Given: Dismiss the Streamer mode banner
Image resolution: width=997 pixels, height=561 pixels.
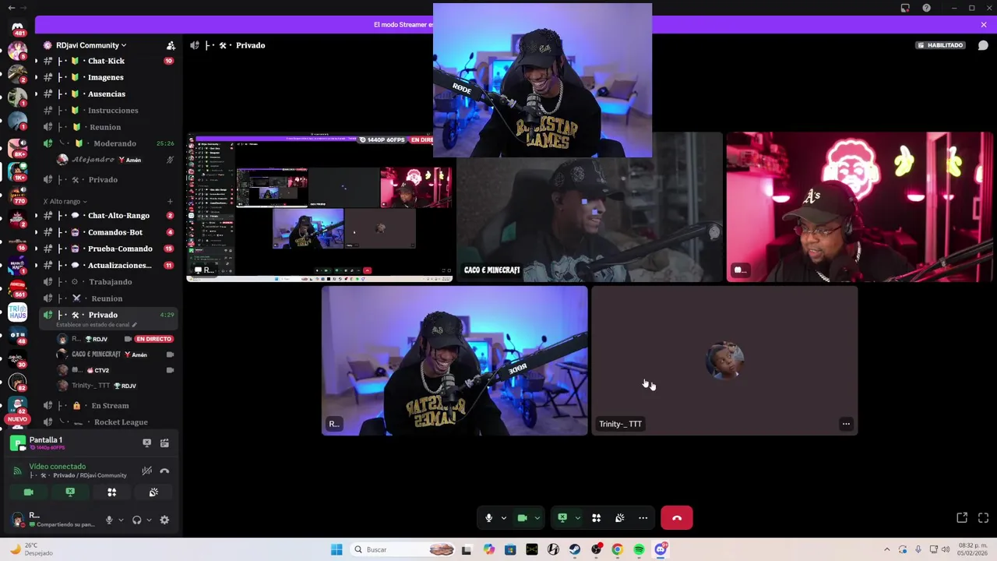Looking at the screenshot, I should (984, 25).
